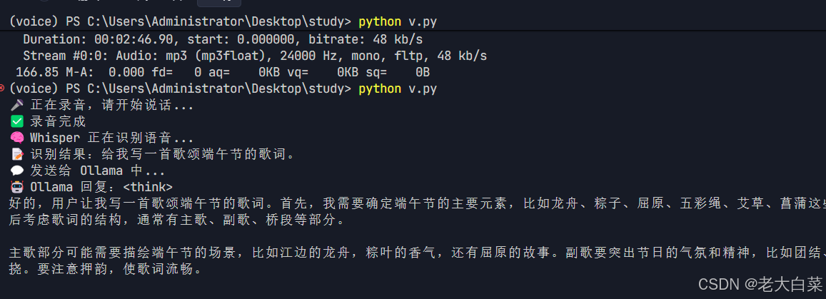Click the paragraph beginning 主歌部分可能需要
The height and width of the screenshot is (299, 826).
[414, 253]
